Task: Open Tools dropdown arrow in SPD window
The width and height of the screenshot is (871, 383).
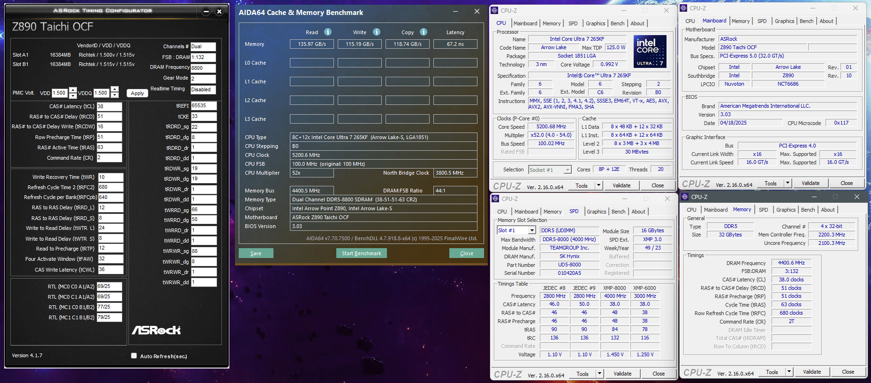Action: (x=599, y=374)
